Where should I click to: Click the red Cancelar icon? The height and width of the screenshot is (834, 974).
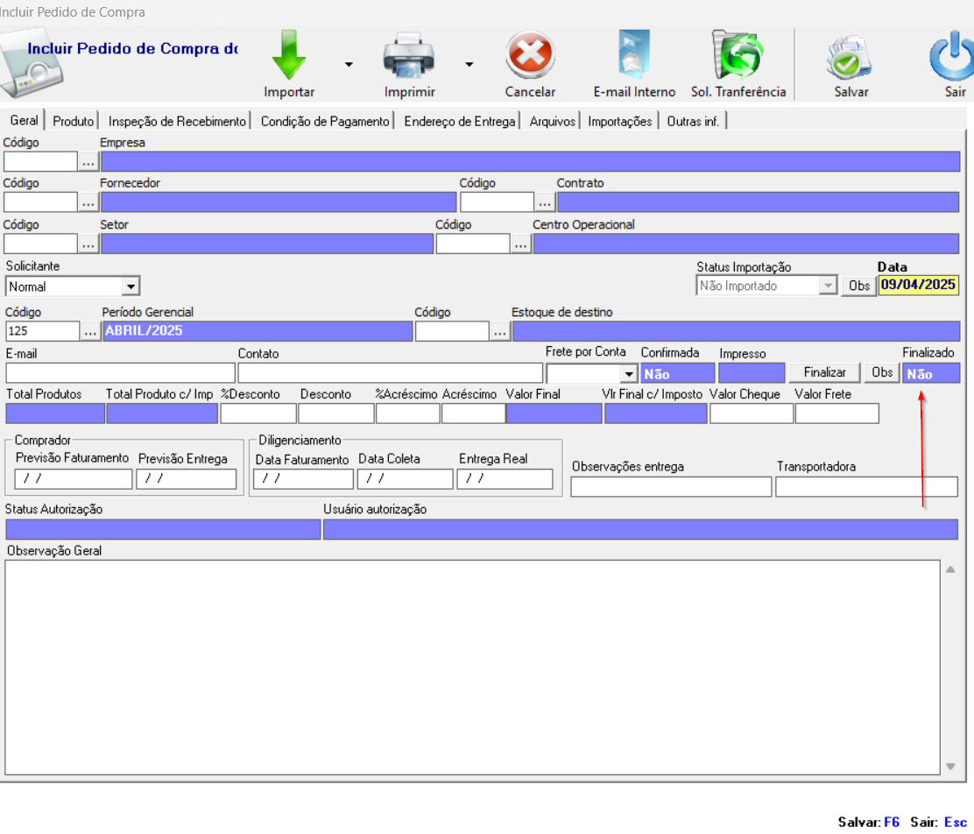pos(530,56)
